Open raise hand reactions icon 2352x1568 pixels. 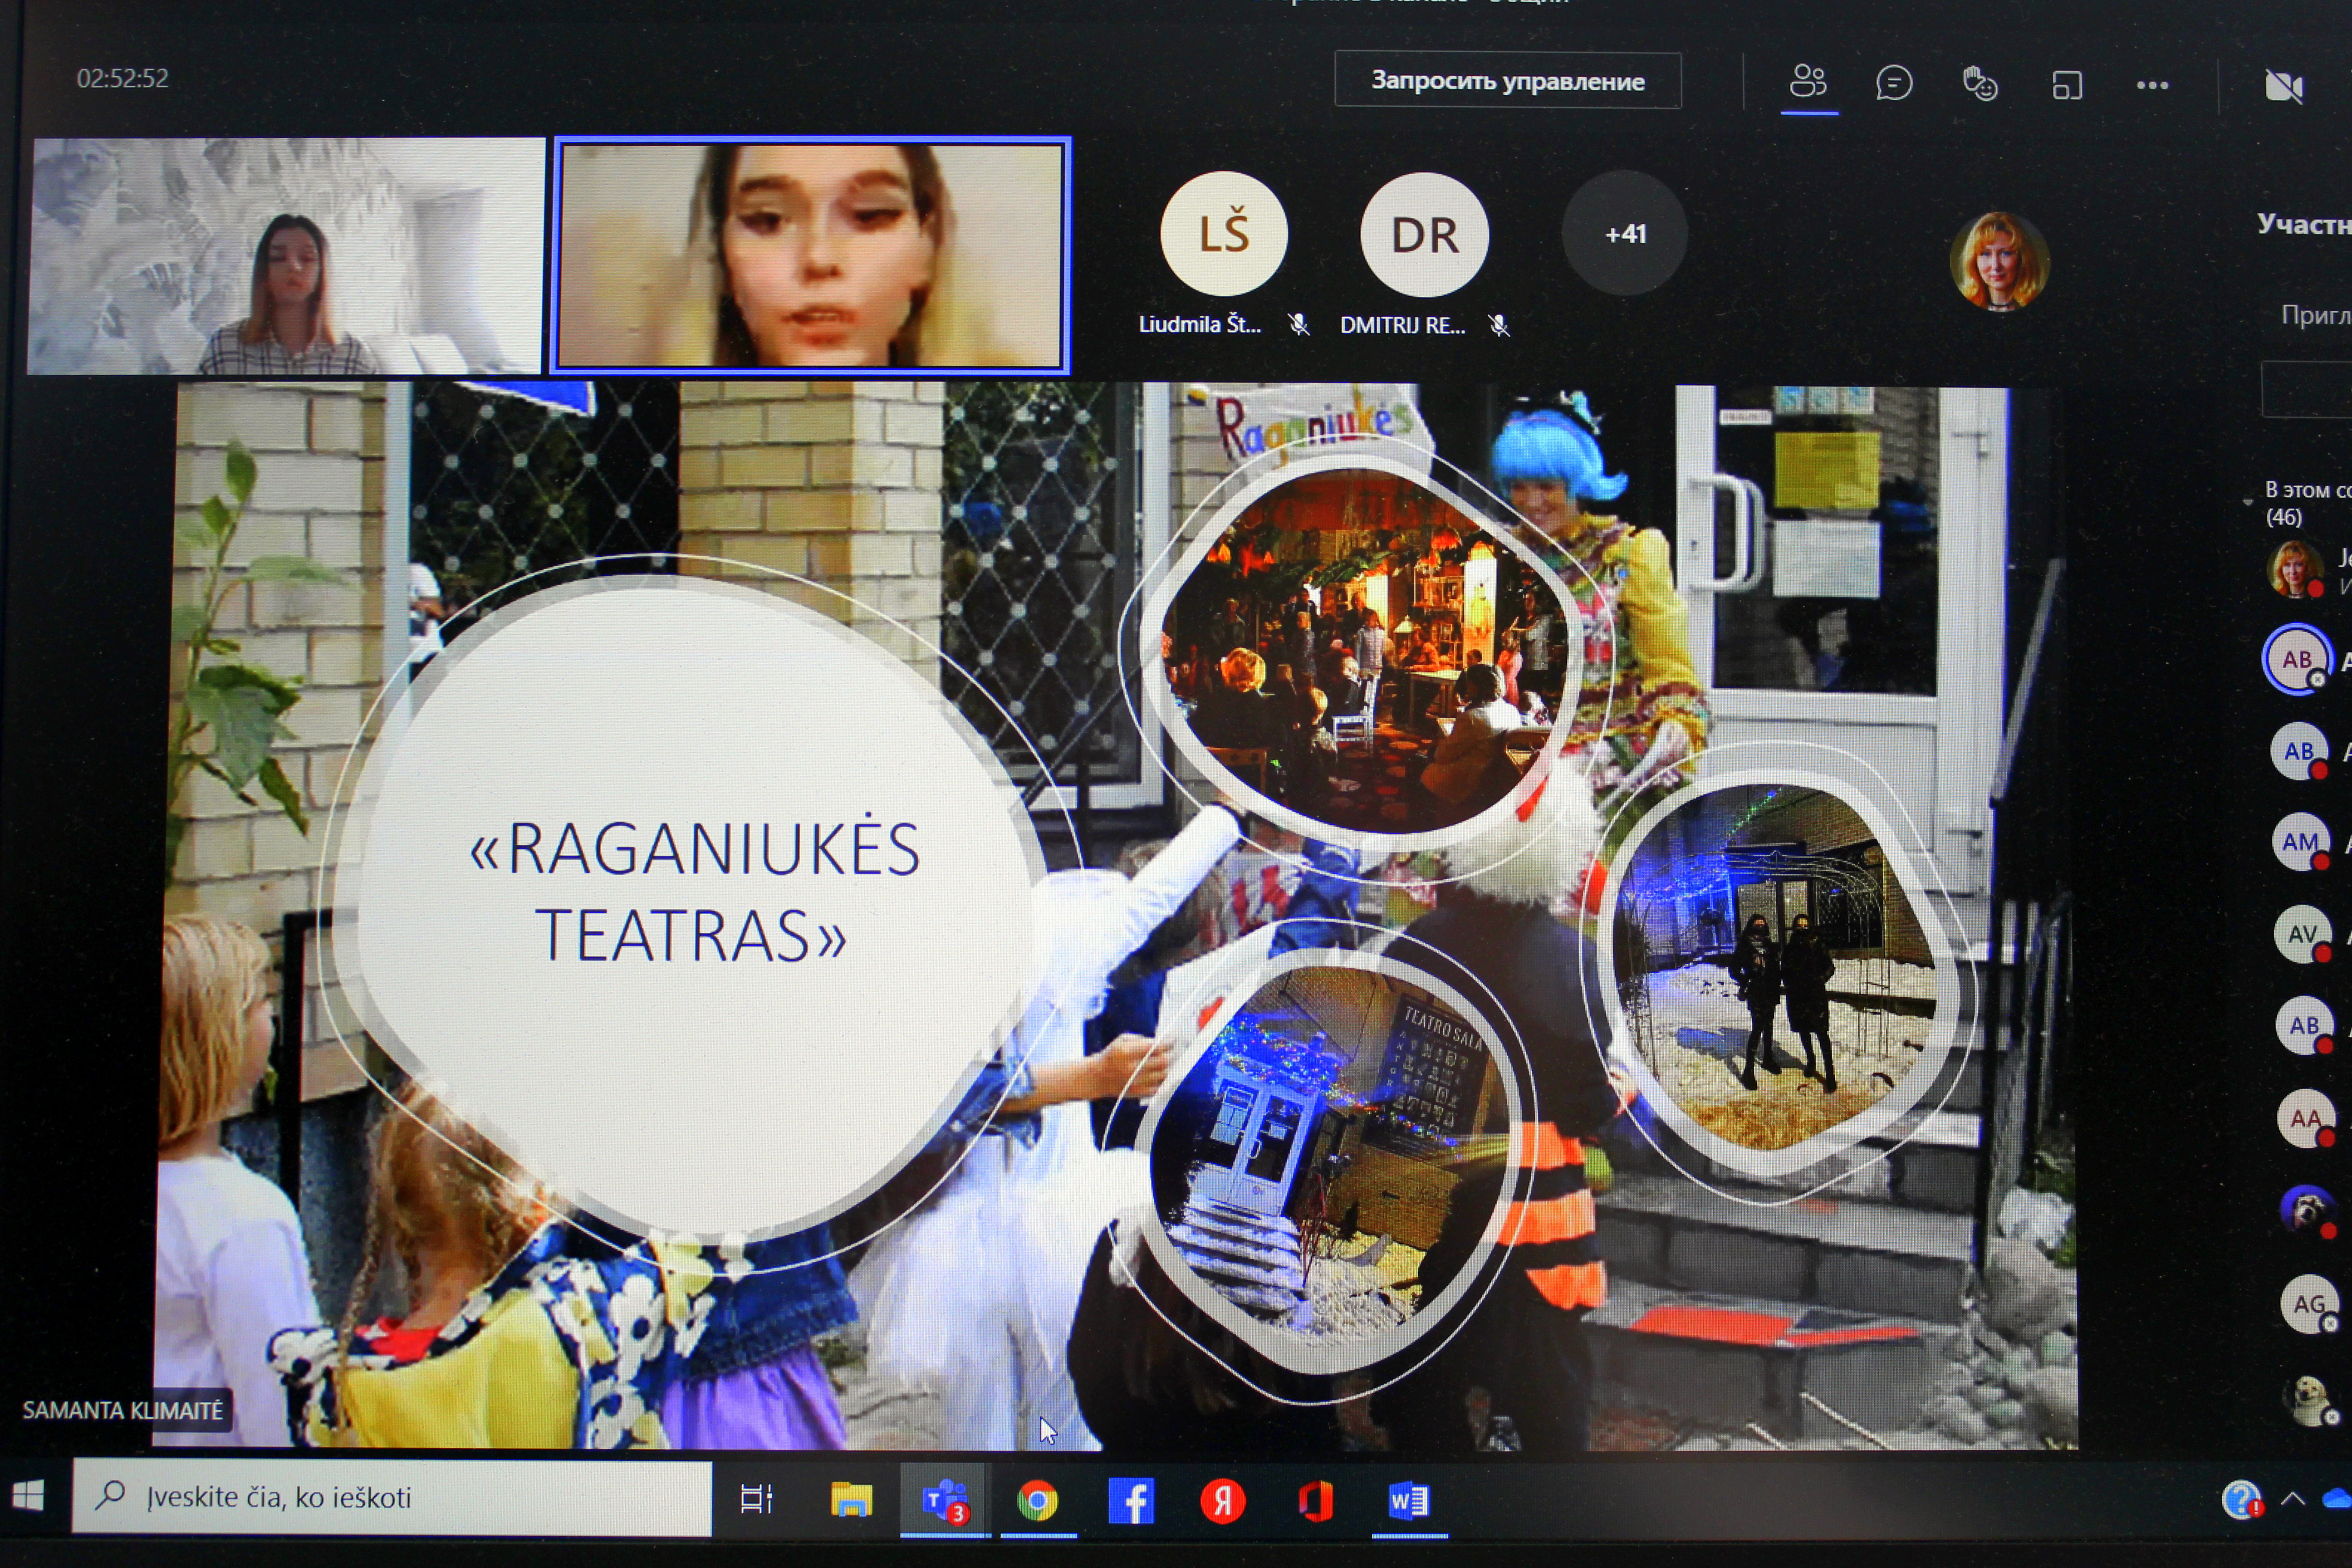(x=1980, y=84)
